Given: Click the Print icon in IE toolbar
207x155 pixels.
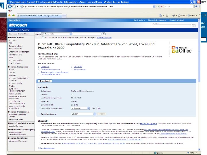Looking at the screenshot, I should 173,15.
